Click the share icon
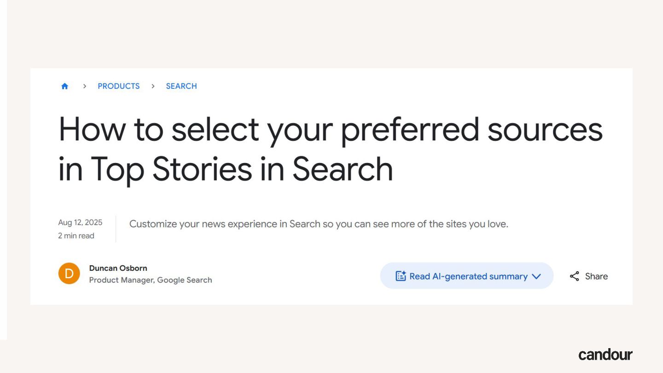 click(x=574, y=276)
